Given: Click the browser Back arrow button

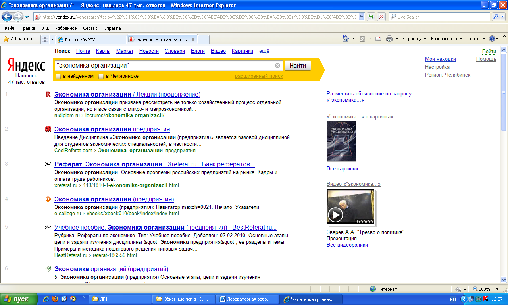Looking at the screenshot, I should coord(7,17).
